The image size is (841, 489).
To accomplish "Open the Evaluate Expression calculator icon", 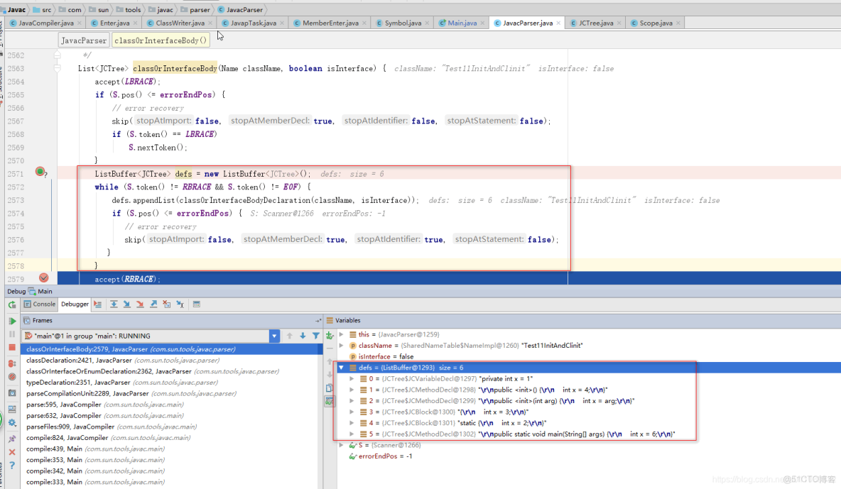I will pos(197,304).
